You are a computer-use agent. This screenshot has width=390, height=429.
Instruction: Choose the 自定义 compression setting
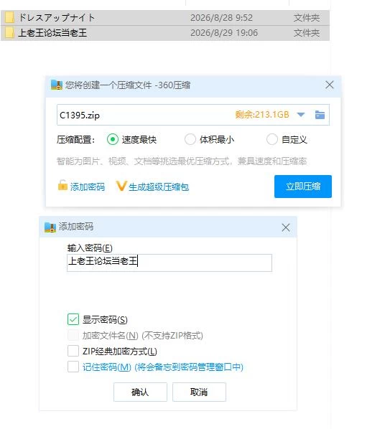click(x=272, y=140)
